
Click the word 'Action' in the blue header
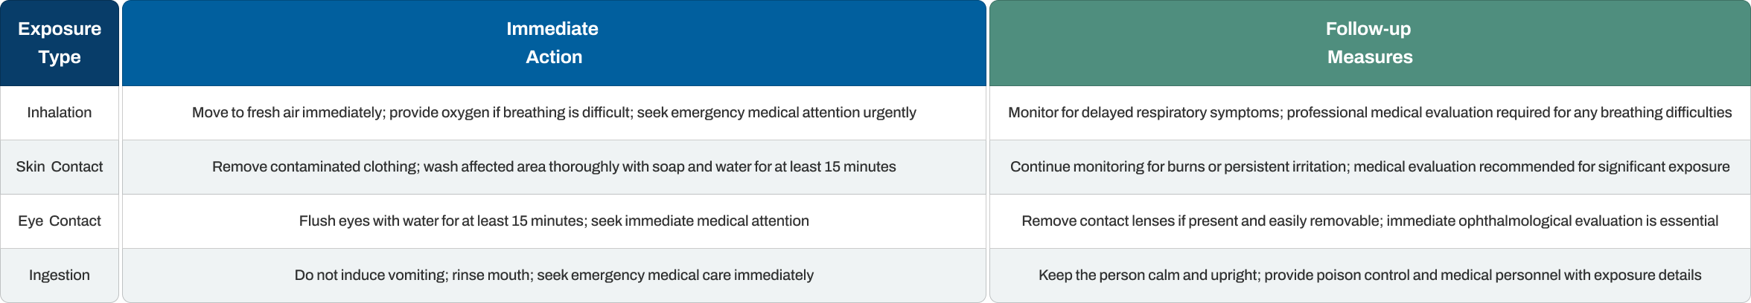point(554,57)
